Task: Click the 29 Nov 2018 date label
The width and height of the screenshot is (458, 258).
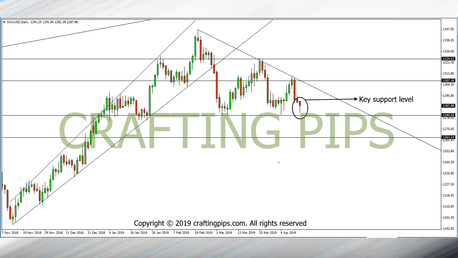Action: point(54,232)
